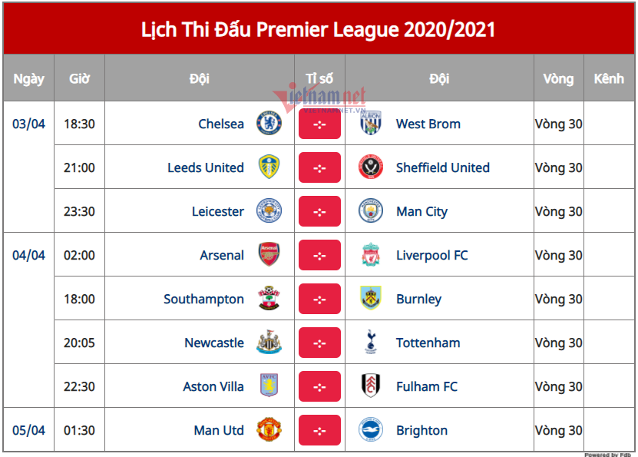Click the West Brom club crest
The image size is (638, 457).
[x=371, y=124]
